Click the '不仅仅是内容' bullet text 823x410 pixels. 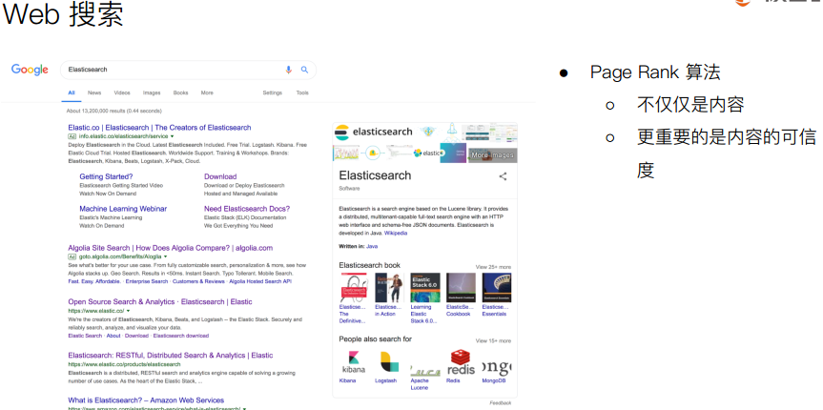pos(690,105)
